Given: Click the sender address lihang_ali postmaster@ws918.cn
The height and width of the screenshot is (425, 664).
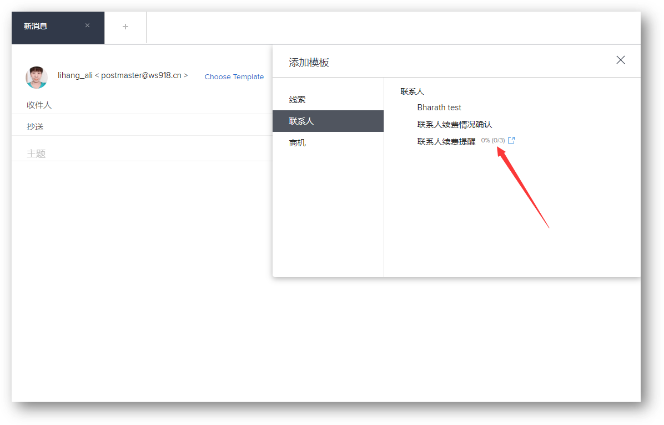Looking at the screenshot, I should click(123, 75).
